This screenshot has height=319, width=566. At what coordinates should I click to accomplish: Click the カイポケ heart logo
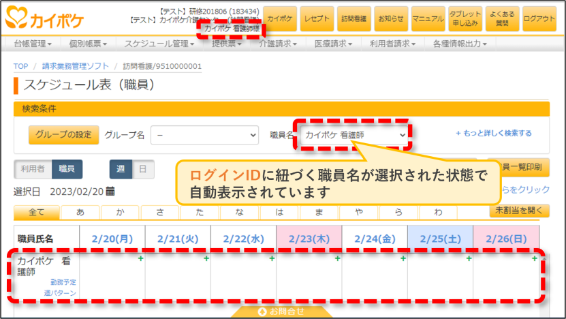pos(16,17)
